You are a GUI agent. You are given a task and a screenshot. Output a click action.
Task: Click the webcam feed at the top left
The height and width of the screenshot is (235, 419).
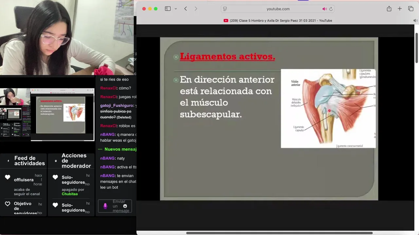[x=67, y=38]
